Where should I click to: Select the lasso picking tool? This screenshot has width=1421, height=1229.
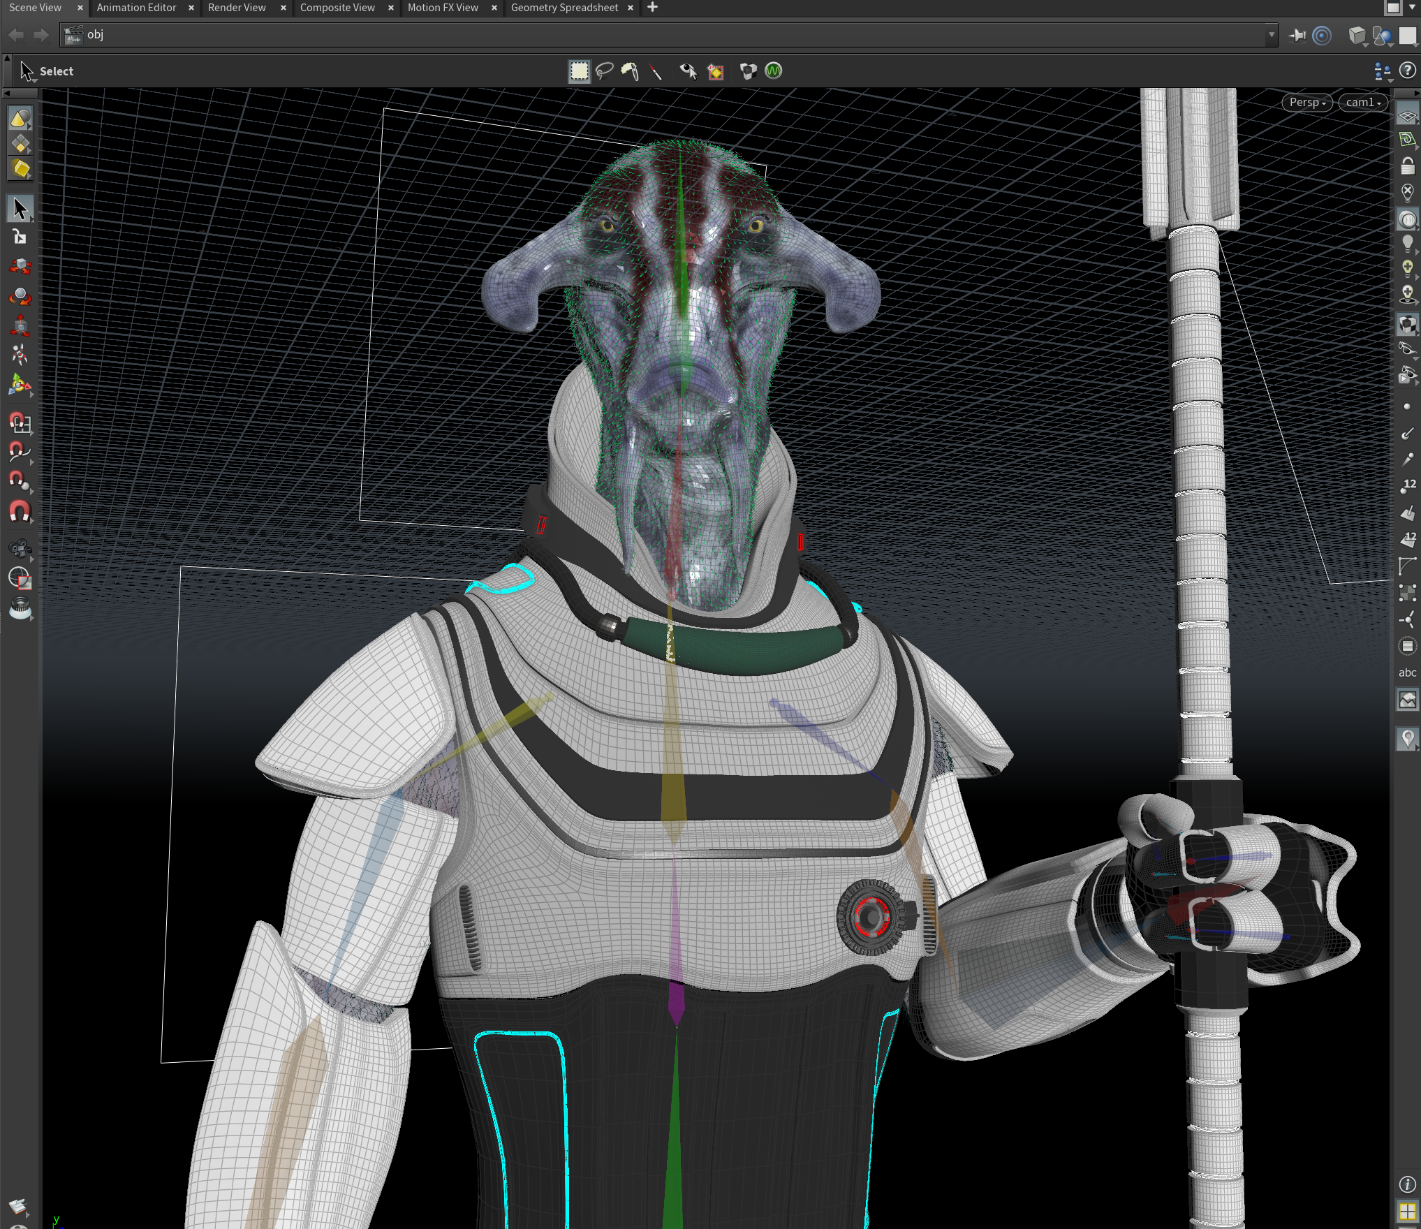(604, 71)
